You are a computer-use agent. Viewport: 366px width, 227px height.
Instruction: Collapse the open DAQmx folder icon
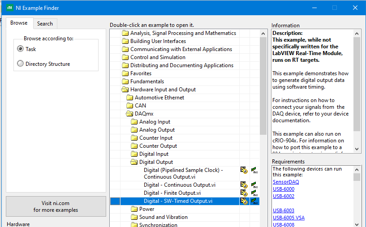coord(129,114)
